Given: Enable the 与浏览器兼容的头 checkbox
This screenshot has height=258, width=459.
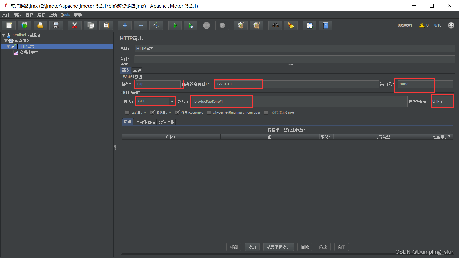Looking at the screenshot, I should 266,112.
